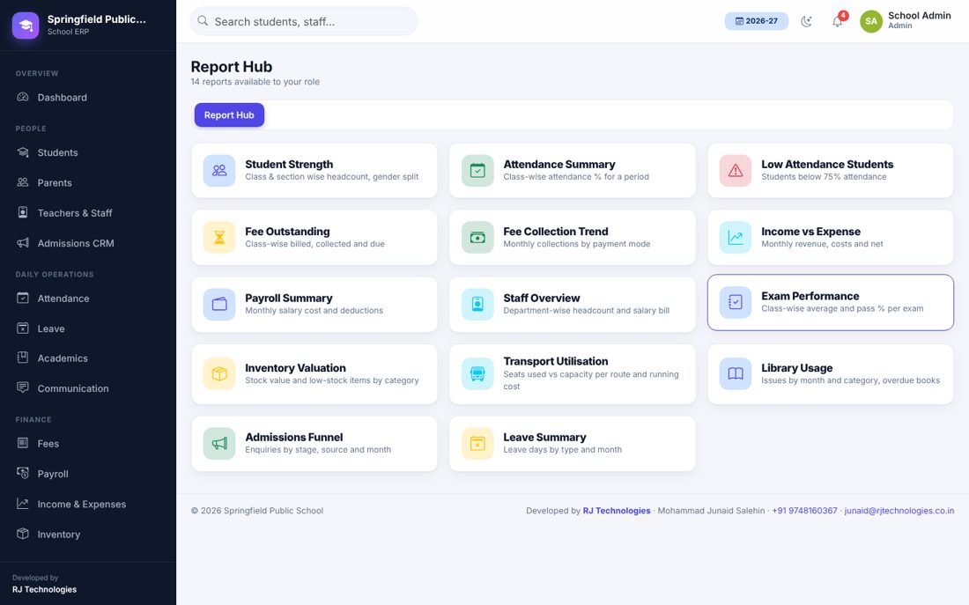Click the search magnifier icon
The height and width of the screenshot is (605, 969).
pyautogui.click(x=203, y=21)
